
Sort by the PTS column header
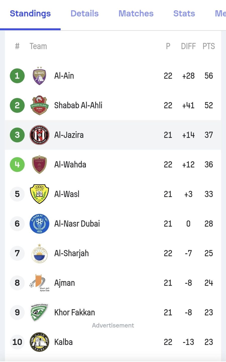209,46
